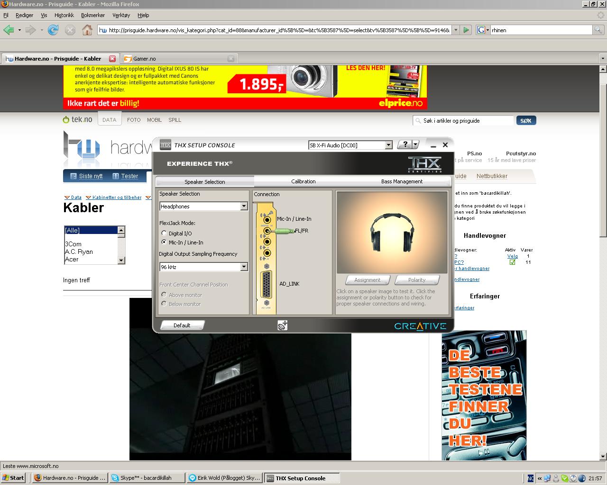Click the tek.no power logo icon

pyautogui.click(x=66, y=120)
